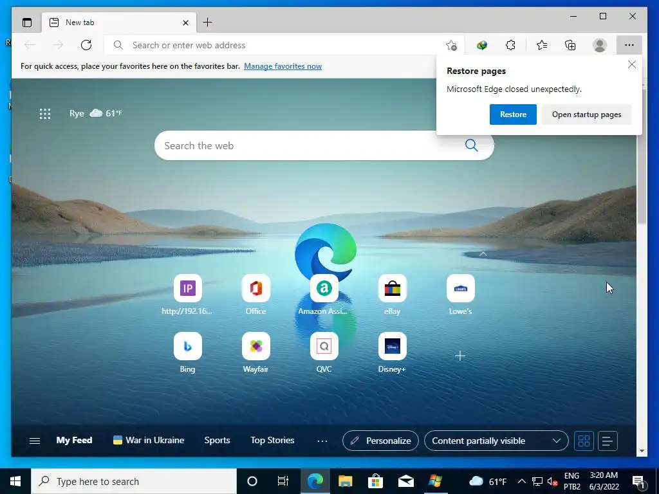Dismiss the Restore pages popup
This screenshot has width=659, height=494.
[632, 64]
